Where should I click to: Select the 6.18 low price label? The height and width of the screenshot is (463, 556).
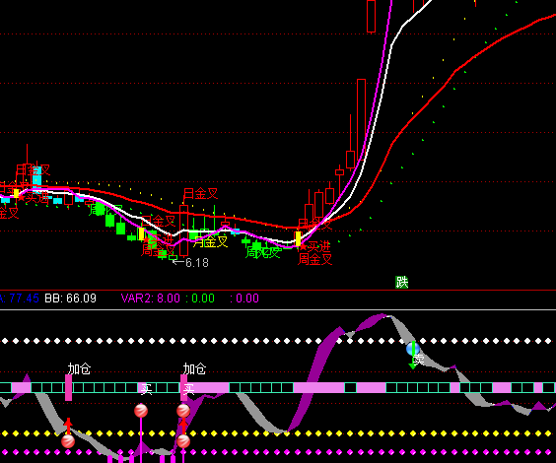[x=197, y=263]
